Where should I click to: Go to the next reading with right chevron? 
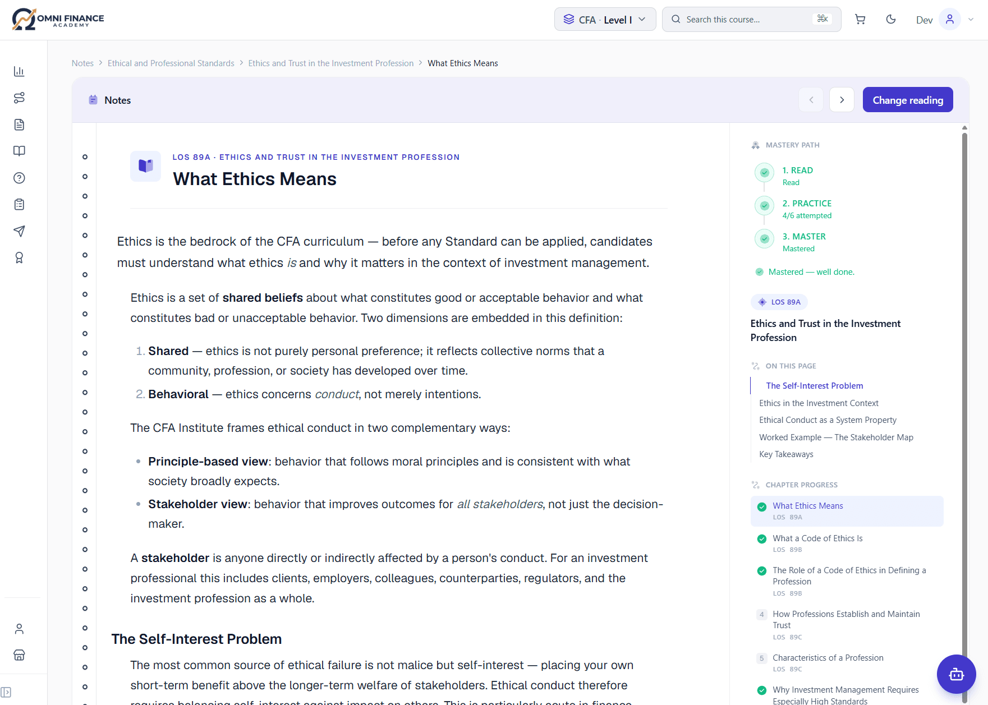[x=842, y=100]
